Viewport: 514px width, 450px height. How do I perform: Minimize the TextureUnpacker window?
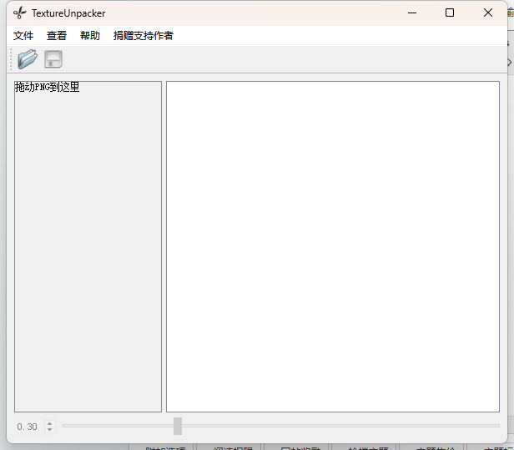tap(412, 13)
